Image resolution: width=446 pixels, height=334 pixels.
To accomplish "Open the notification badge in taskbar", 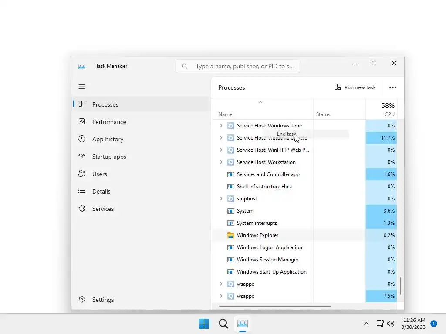I will (434, 323).
